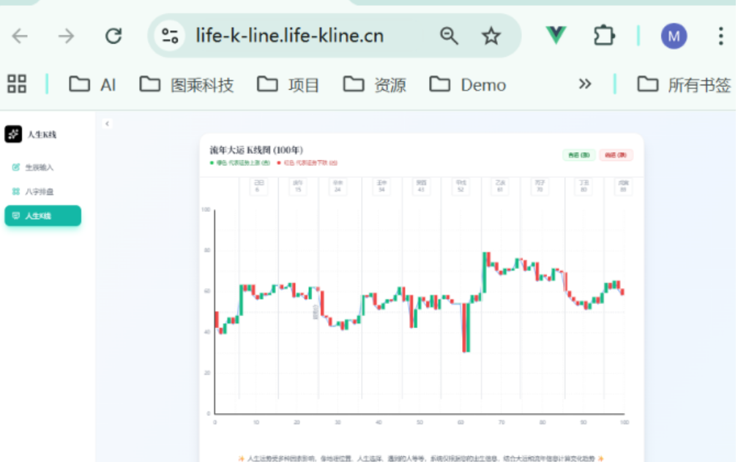Image resolution: width=738 pixels, height=462 pixels.
Task: Toggle the red legend pill button
Action: pos(616,155)
